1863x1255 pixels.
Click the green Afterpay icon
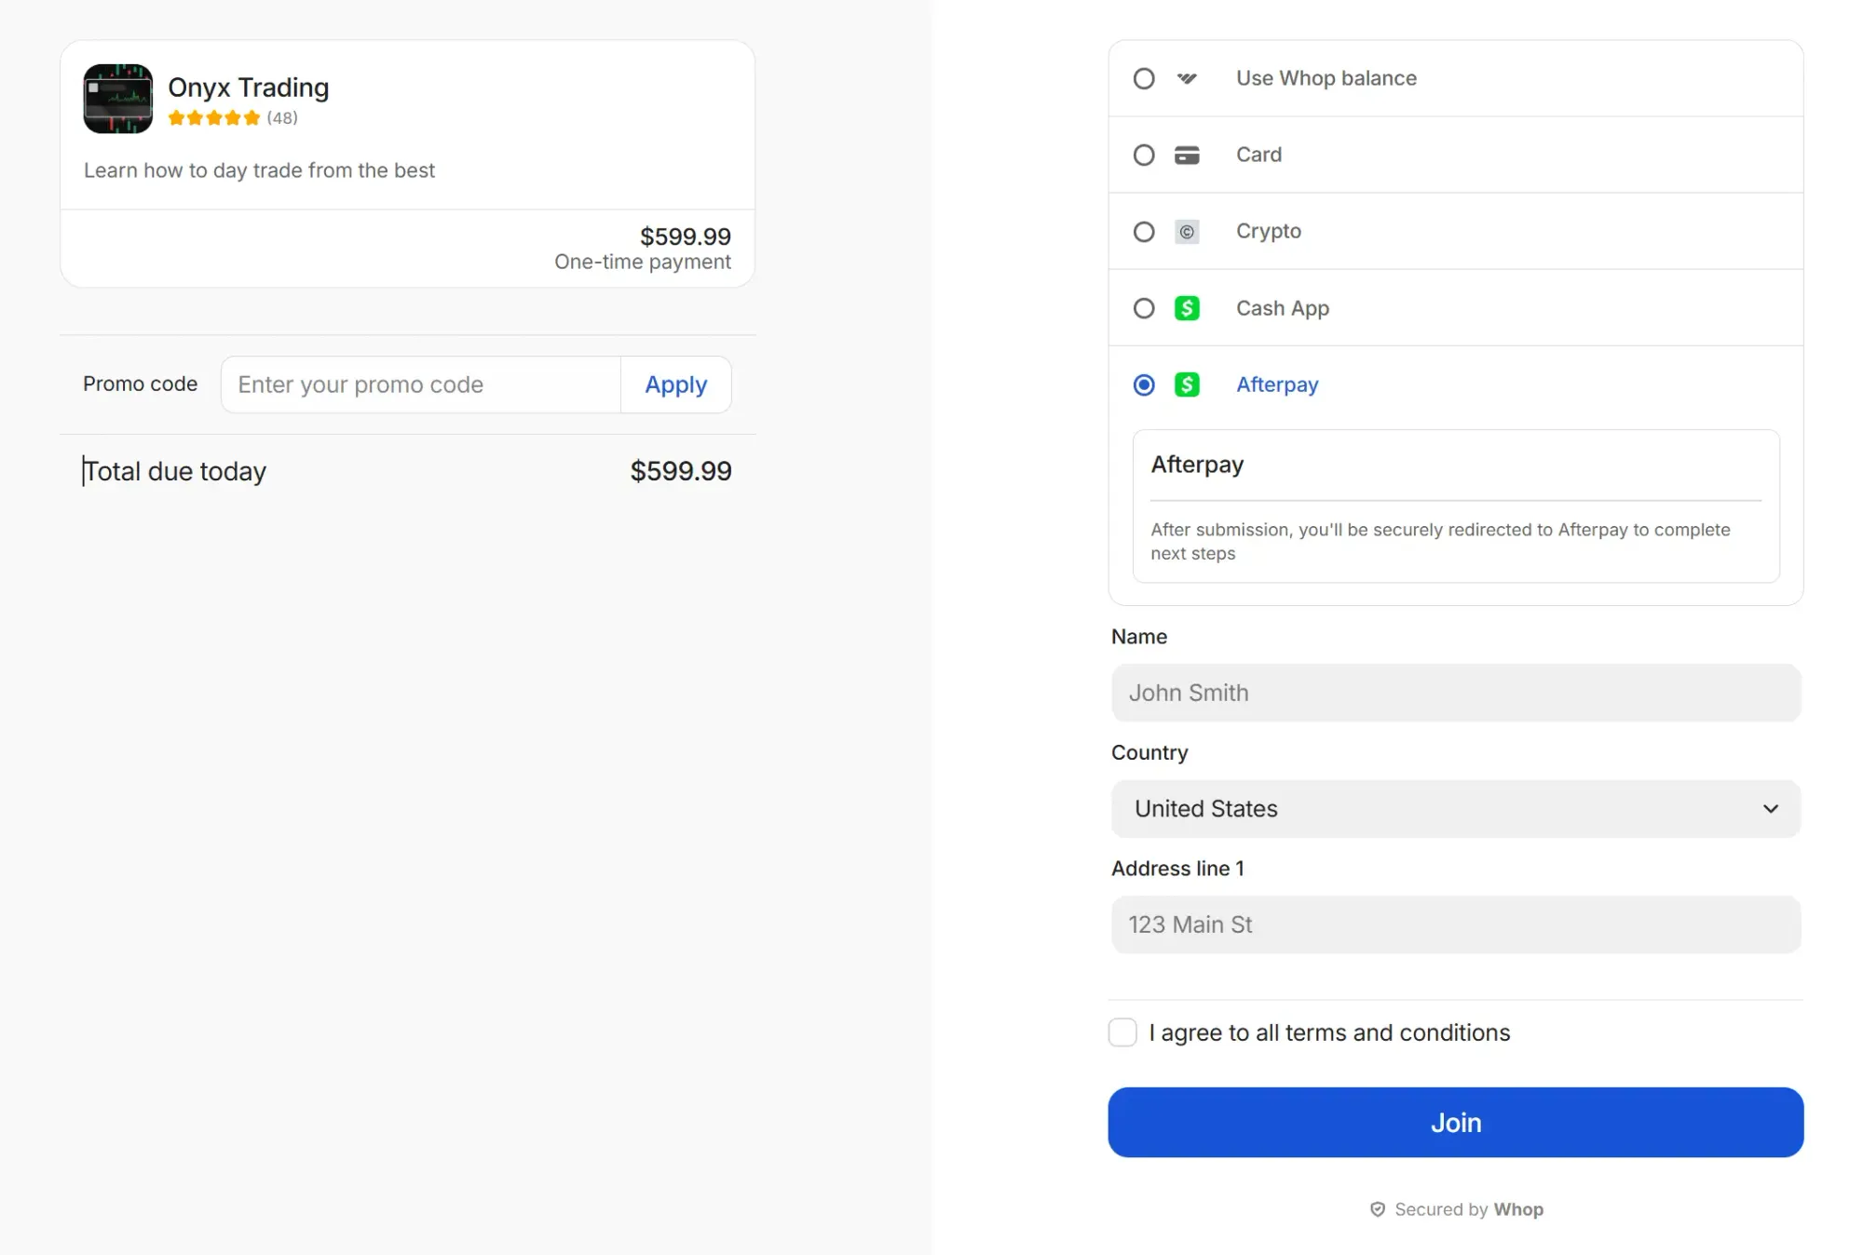[x=1186, y=385]
